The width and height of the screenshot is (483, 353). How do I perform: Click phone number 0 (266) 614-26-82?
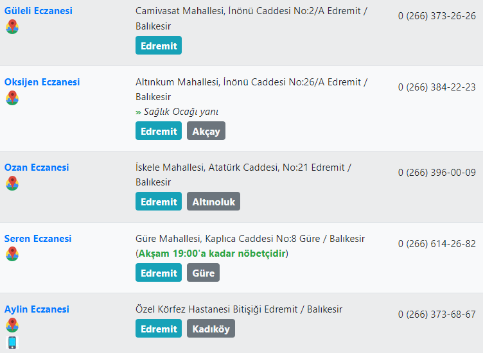point(437,244)
